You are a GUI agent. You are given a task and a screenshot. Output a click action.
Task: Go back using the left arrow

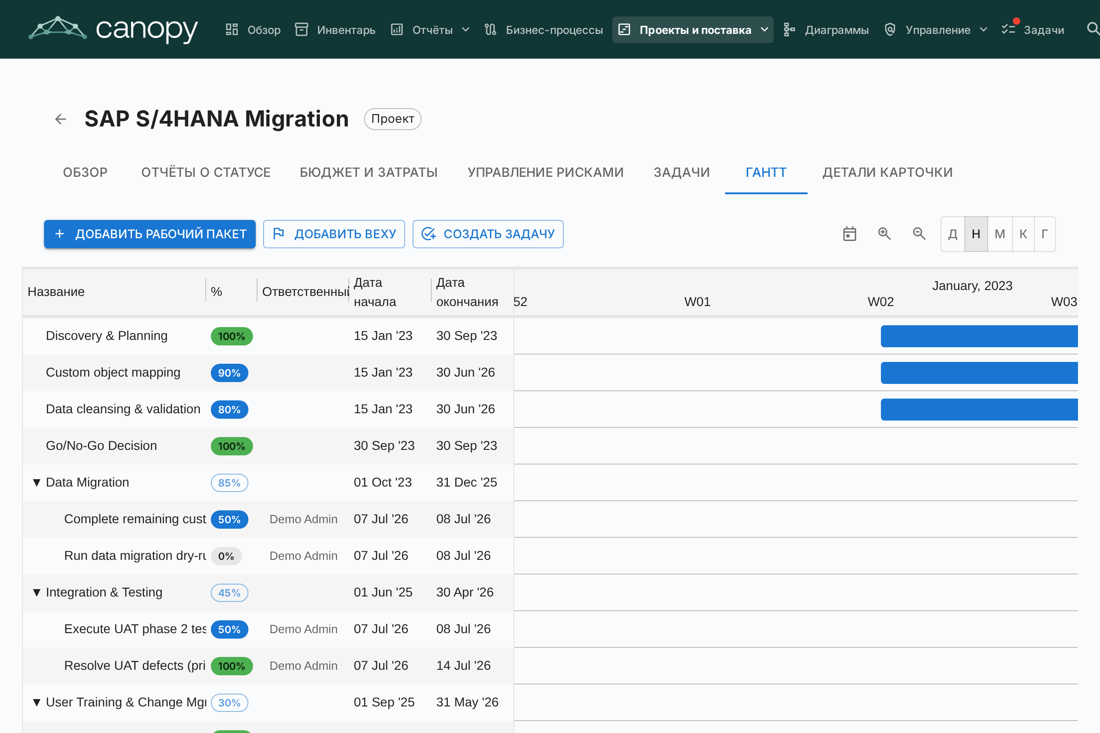click(x=61, y=119)
